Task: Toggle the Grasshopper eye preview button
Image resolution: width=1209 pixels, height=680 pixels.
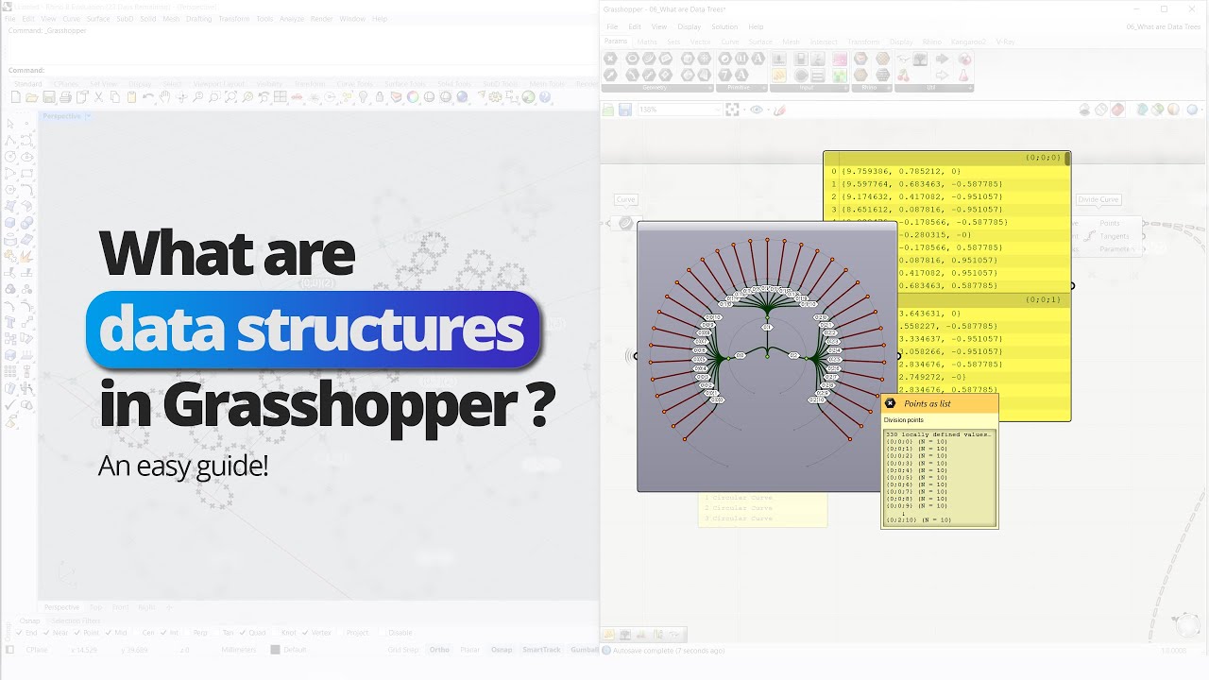Action: pos(757,110)
